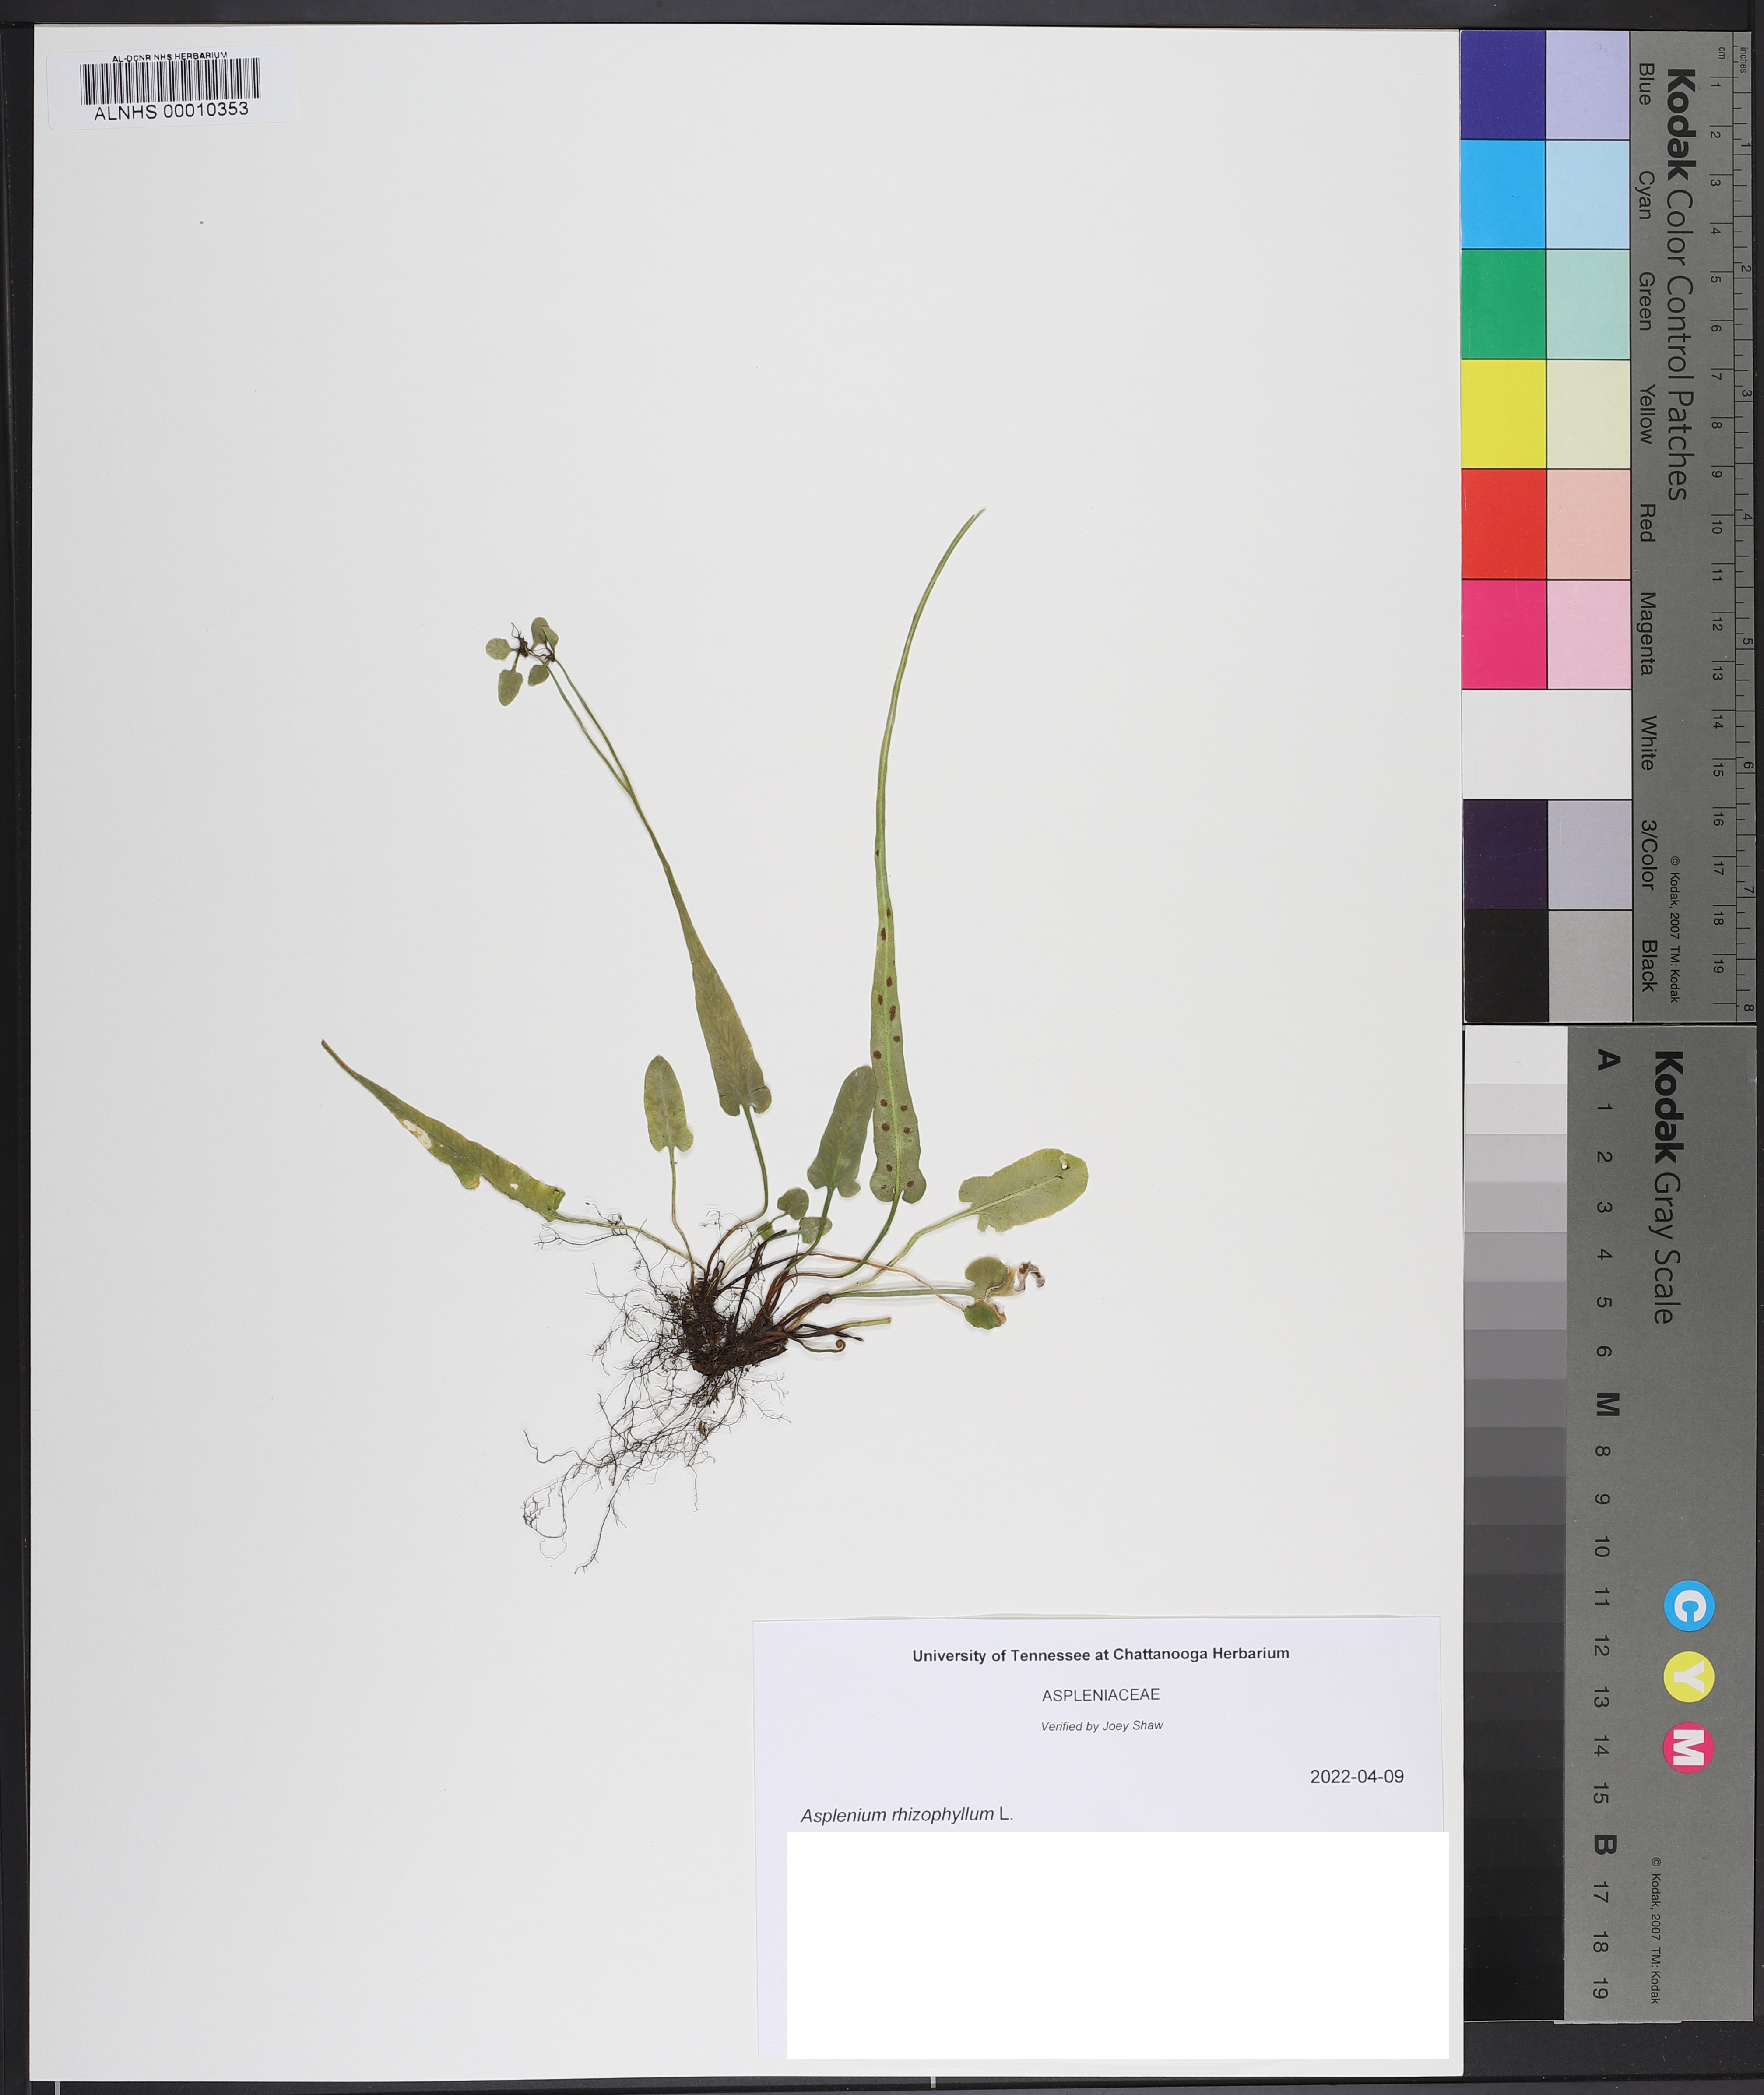Pick the pale green tint patch
The width and height of the screenshot is (1764, 2095).
tap(1588, 304)
